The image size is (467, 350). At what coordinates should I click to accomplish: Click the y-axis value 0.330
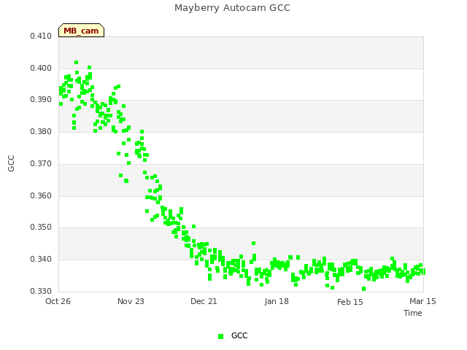[x=41, y=291]
